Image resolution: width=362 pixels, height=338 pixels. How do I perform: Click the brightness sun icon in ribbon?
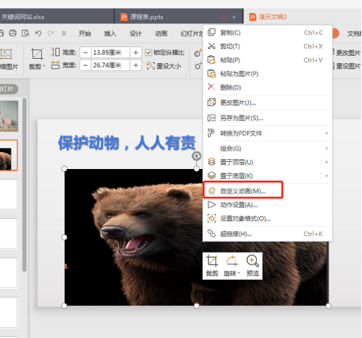tap(197, 67)
